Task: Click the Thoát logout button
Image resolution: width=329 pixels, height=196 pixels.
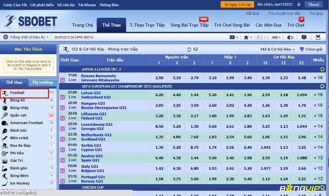Action: [x=314, y=5]
